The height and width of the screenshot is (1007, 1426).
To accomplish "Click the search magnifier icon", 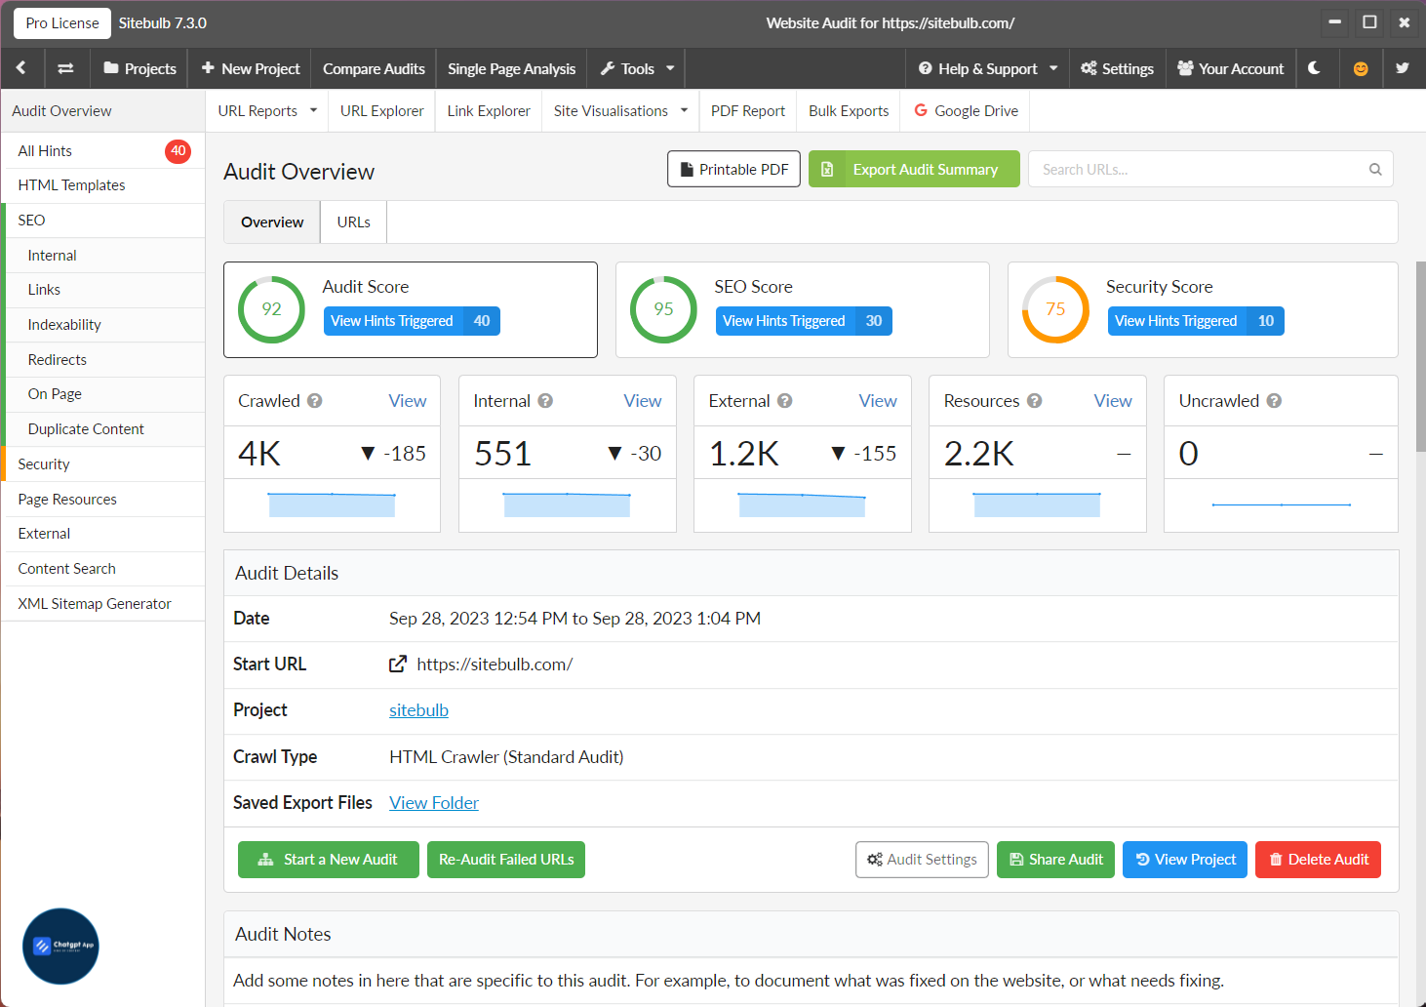I will (1375, 169).
